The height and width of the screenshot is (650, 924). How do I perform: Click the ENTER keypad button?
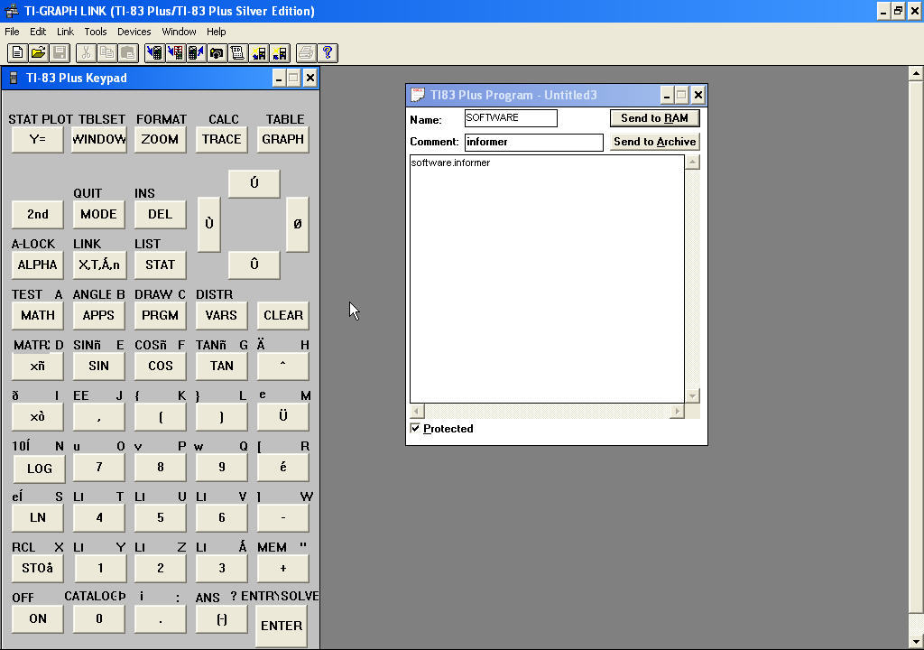point(282,626)
